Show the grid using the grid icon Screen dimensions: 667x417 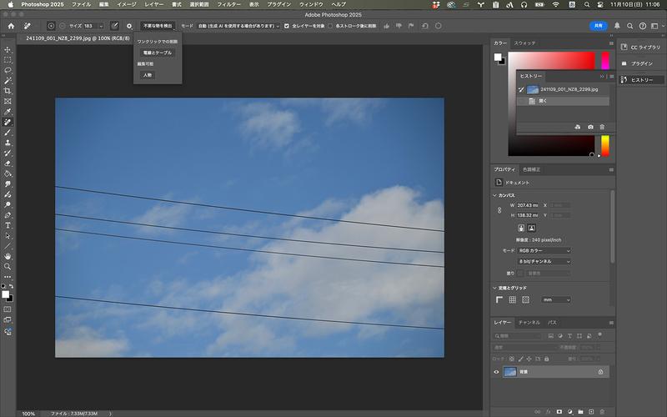[513, 299]
